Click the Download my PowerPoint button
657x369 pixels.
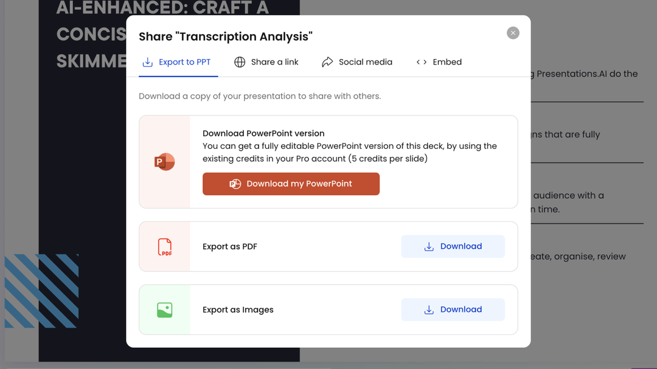click(x=291, y=184)
